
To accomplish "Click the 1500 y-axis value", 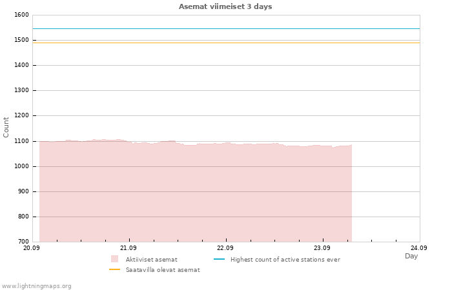I will click(x=21, y=40).
